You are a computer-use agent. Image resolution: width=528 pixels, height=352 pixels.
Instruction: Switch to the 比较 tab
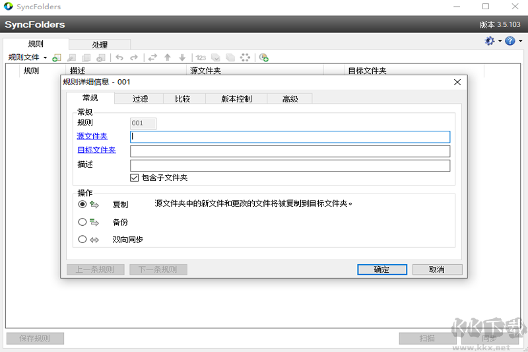pos(184,98)
